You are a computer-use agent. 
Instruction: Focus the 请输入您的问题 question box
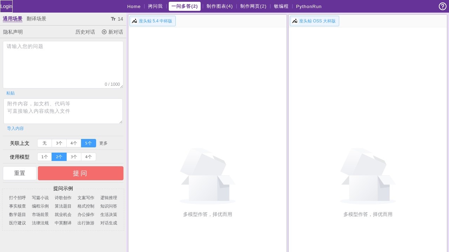[x=63, y=65]
